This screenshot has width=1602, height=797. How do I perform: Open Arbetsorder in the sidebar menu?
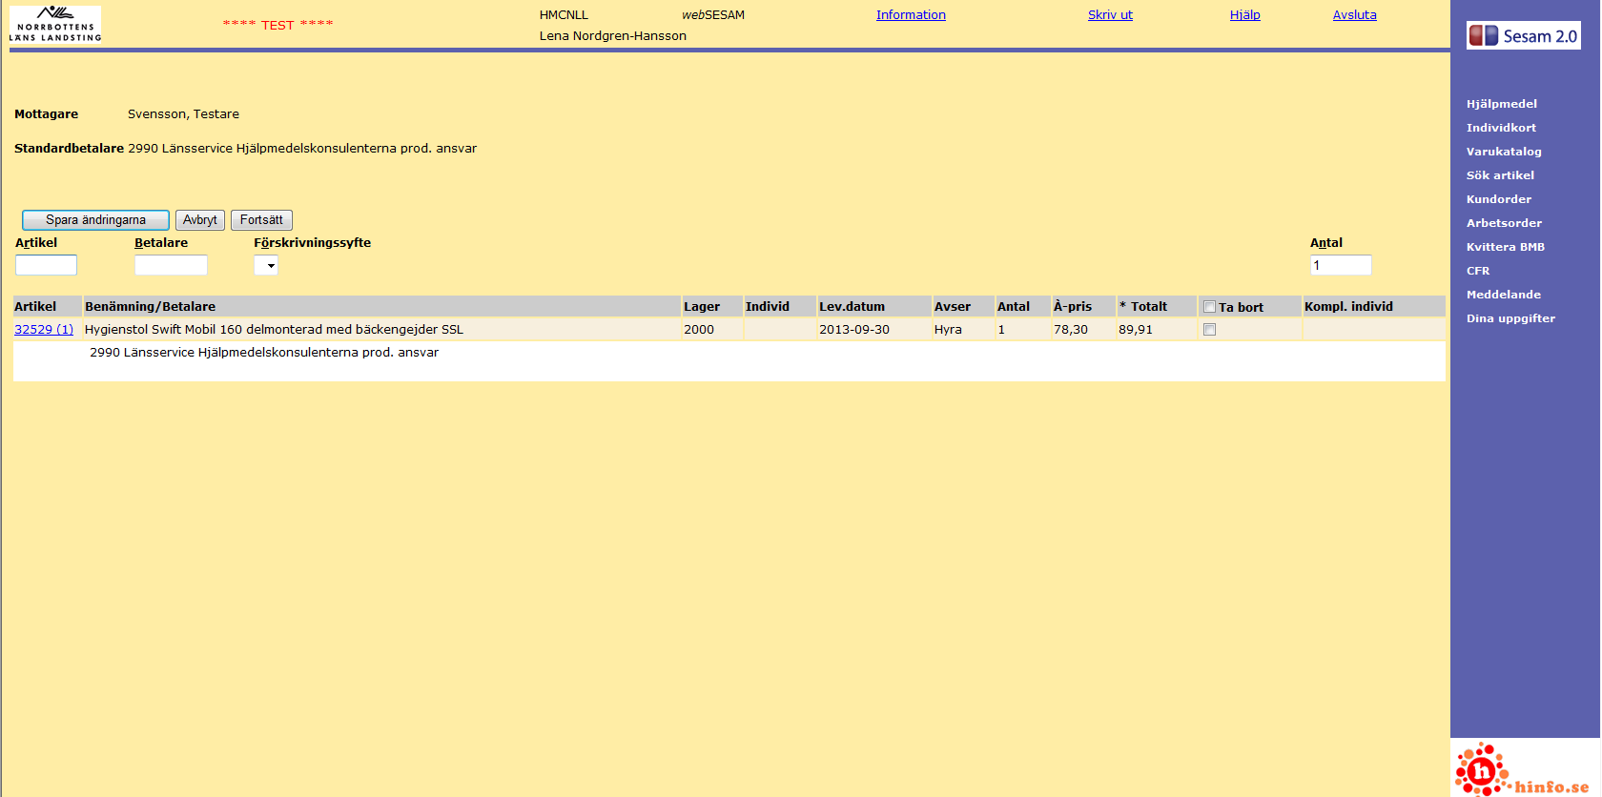(x=1504, y=223)
